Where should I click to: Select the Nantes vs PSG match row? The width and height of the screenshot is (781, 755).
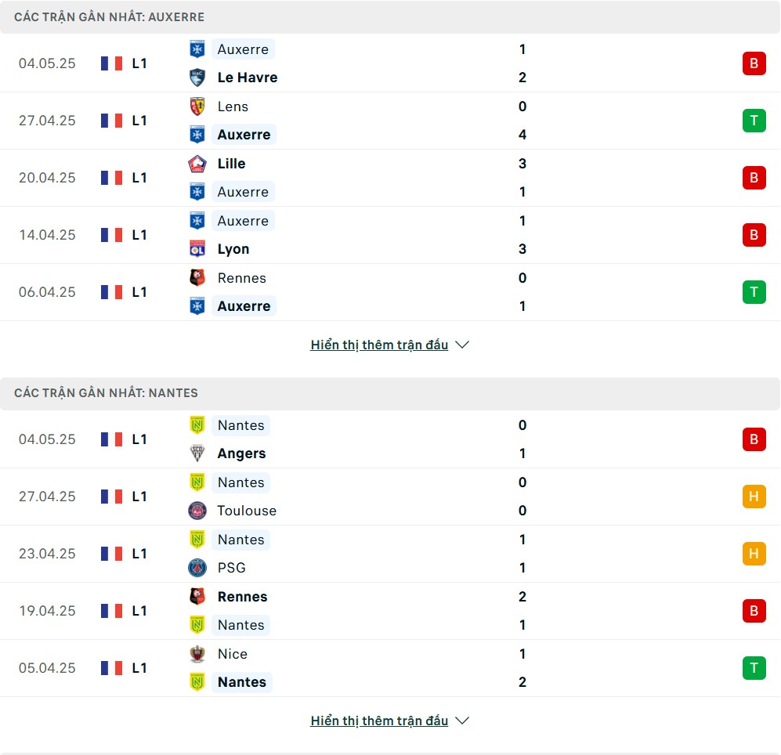point(390,554)
